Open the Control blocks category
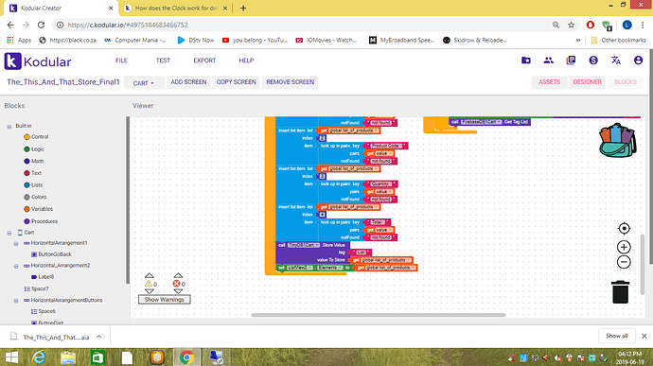 (36, 137)
